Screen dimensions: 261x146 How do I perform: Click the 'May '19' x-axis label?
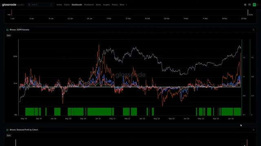pos(24,119)
